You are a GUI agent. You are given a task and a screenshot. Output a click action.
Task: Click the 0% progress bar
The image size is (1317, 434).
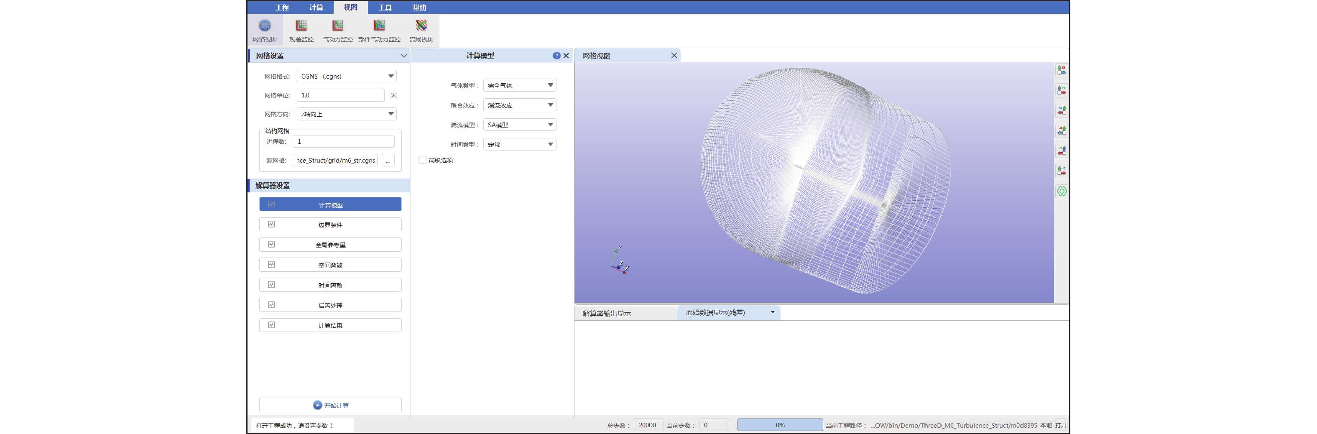click(x=780, y=425)
